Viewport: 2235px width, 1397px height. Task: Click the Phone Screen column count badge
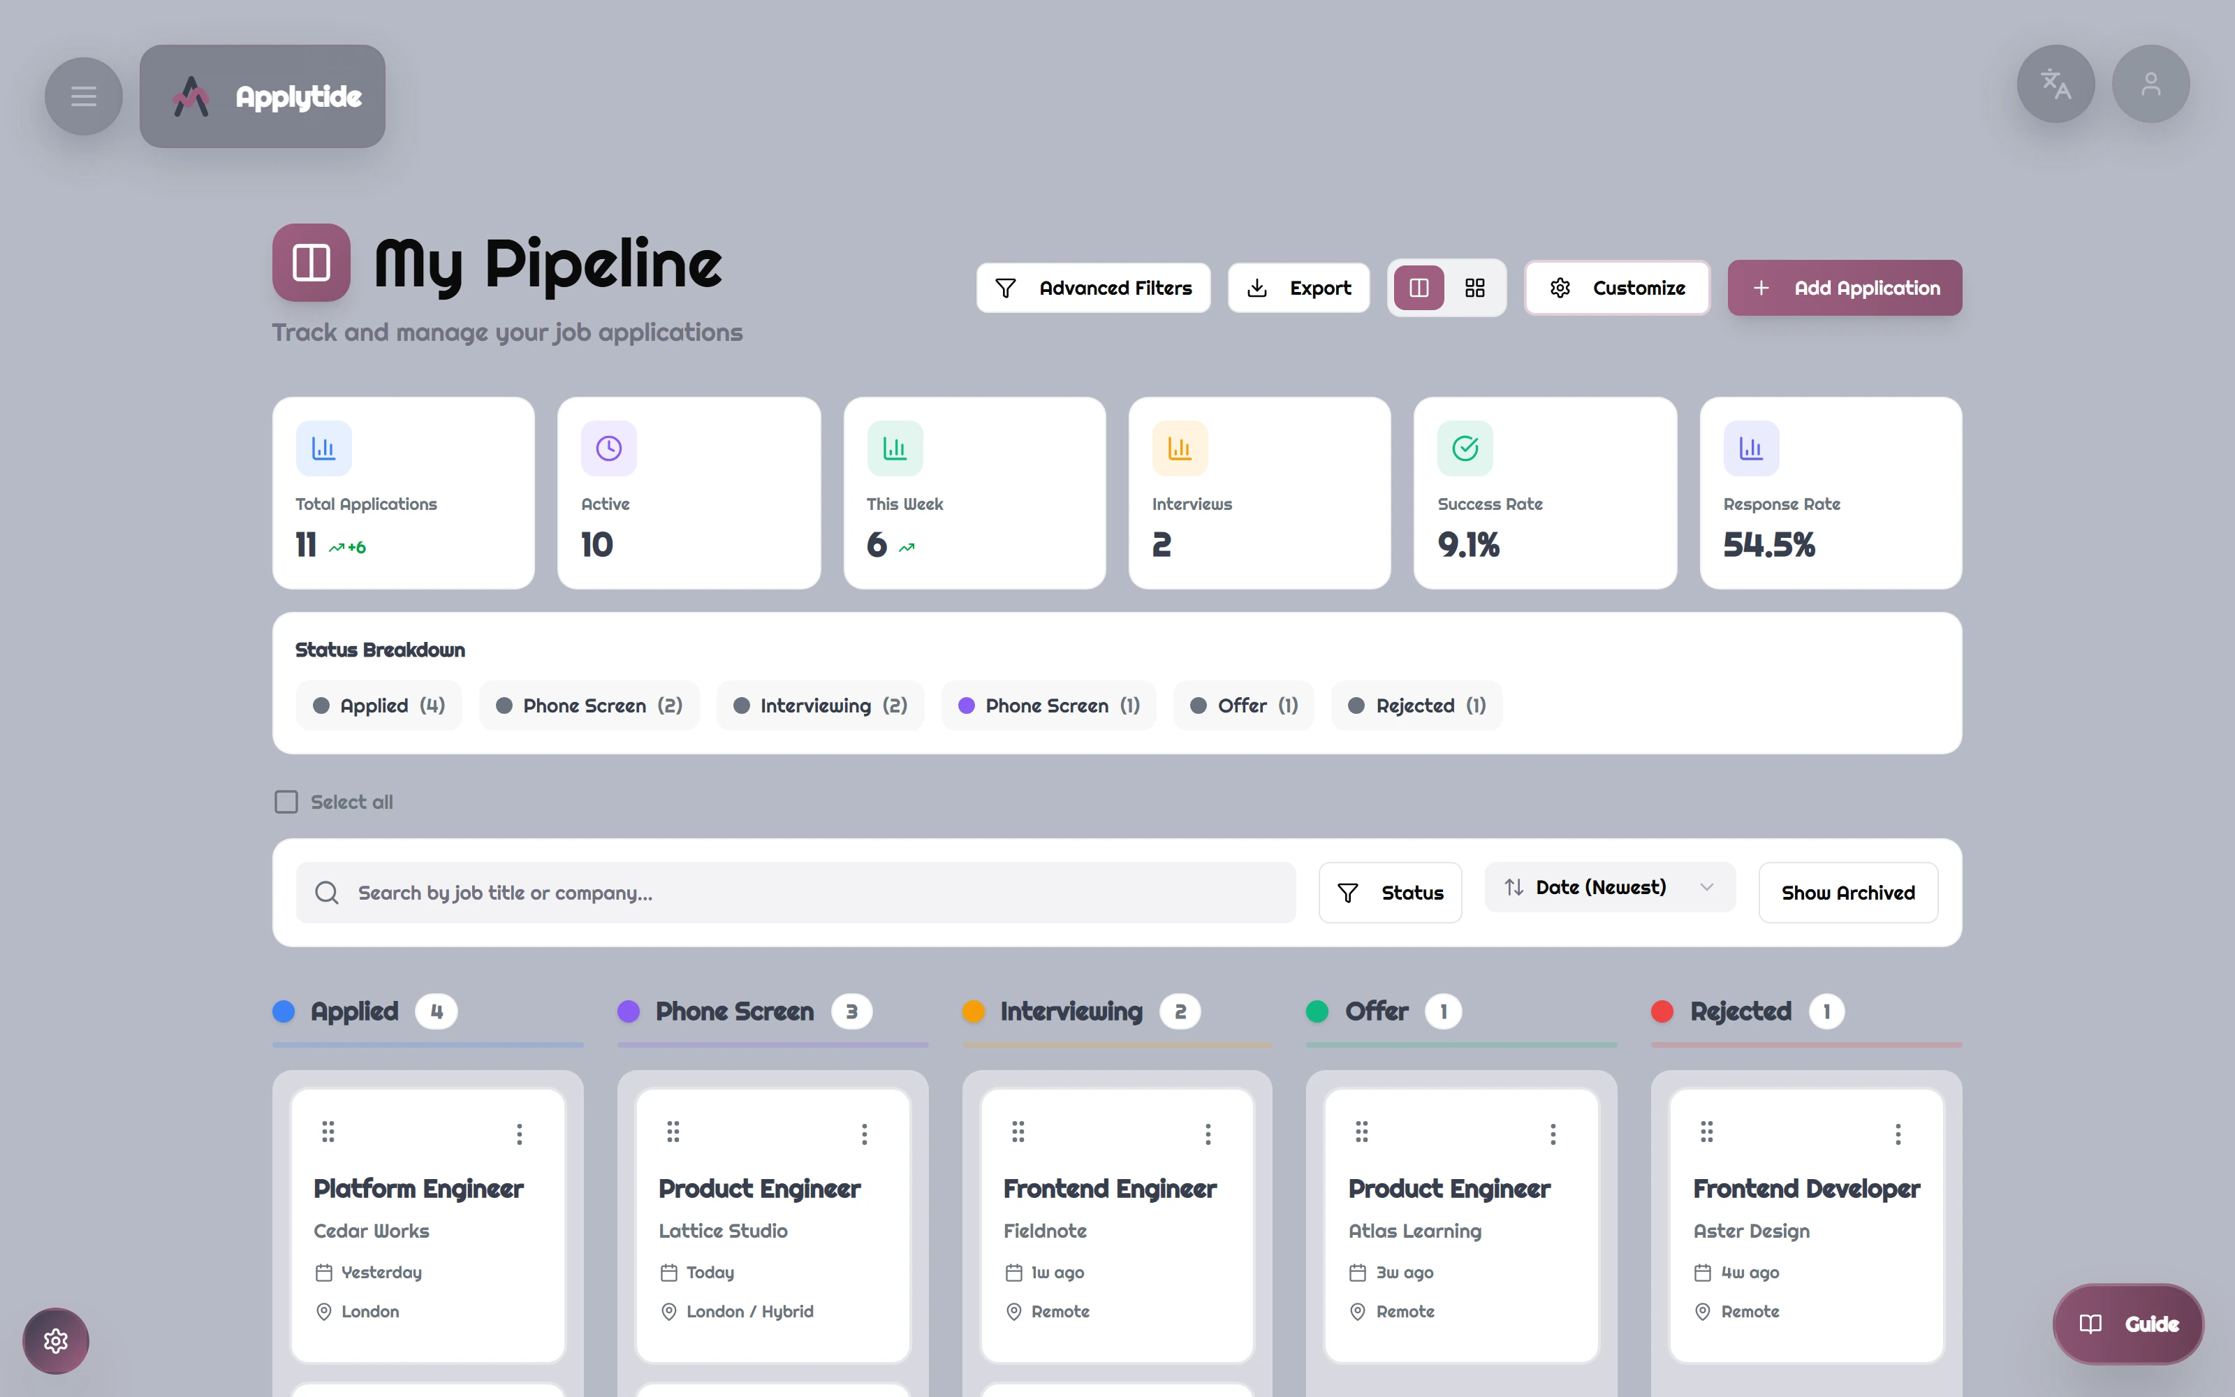coord(851,1011)
